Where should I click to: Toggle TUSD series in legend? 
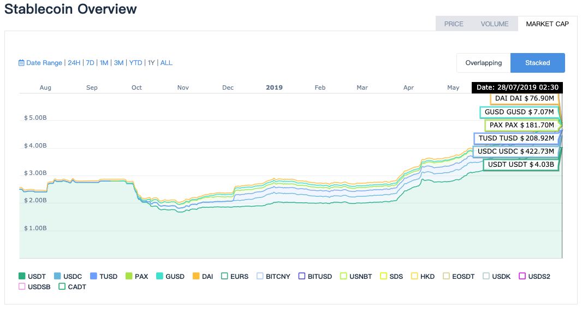(104, 276)
